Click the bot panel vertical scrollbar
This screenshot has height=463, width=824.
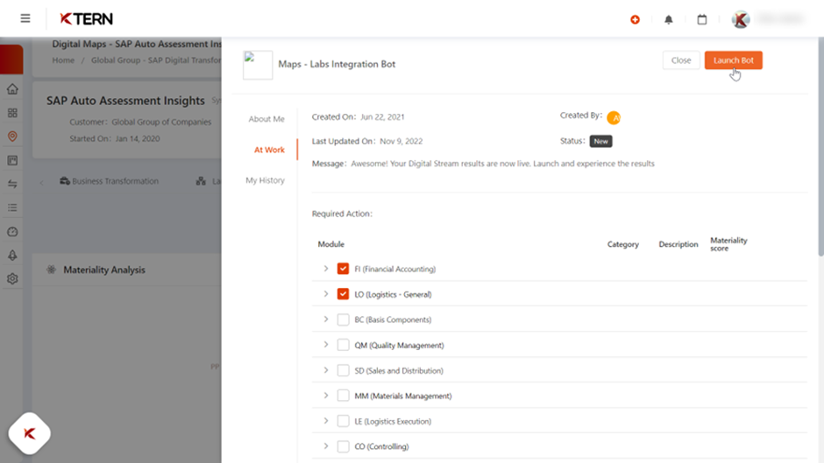[x=820, y=147]
